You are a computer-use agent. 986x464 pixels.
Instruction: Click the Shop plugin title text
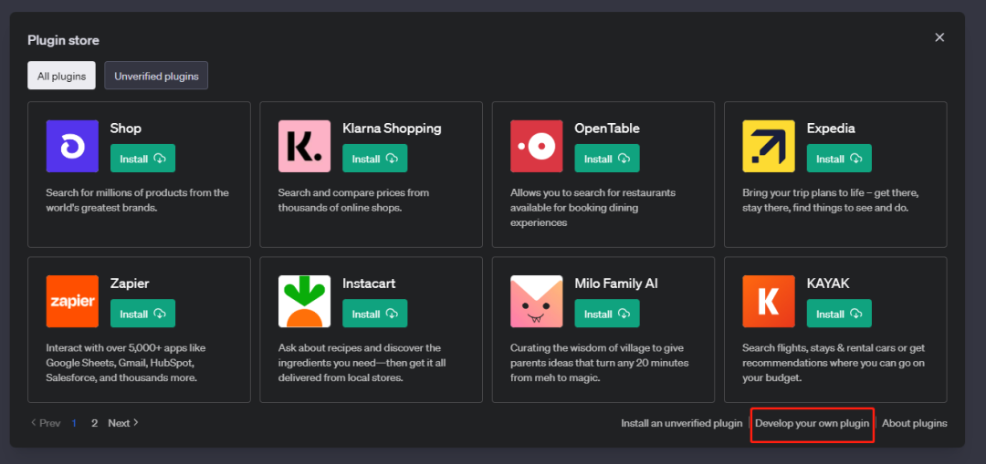126,129
